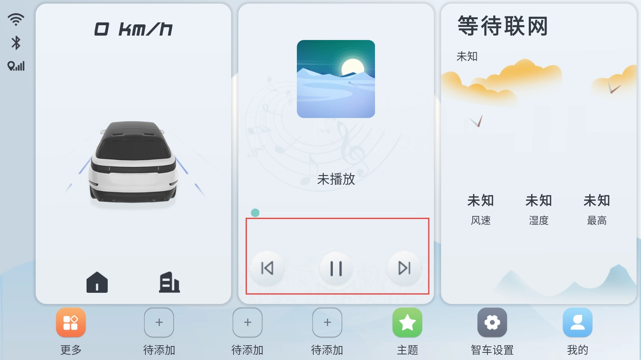Tap the company building navigation icon
Image resolution: width=641 pixels, height=360 pixels.
coord(169,282)
